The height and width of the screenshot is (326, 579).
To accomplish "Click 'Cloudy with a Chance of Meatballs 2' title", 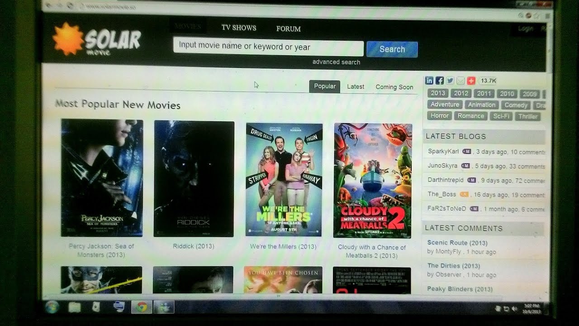I will pyautogui.click(x=372, y=251).
